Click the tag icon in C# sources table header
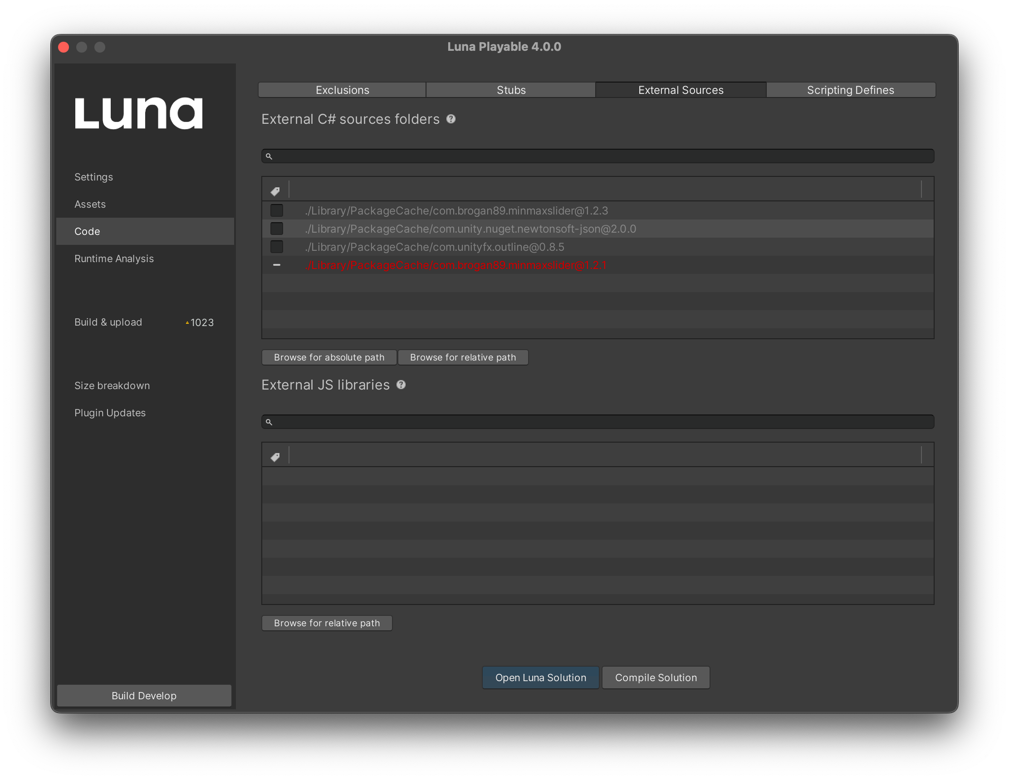This screenshot has height=780, width=1009. (275, 191)
